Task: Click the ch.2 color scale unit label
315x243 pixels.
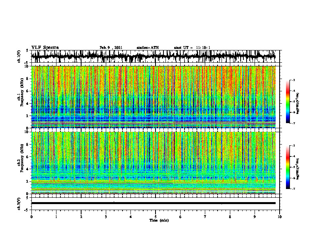Action: pyautogui.click(x=298, y=168)
